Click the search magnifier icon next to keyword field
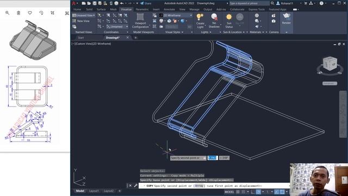The height and width of the screenshot is (196, 348). coord(272,3)
